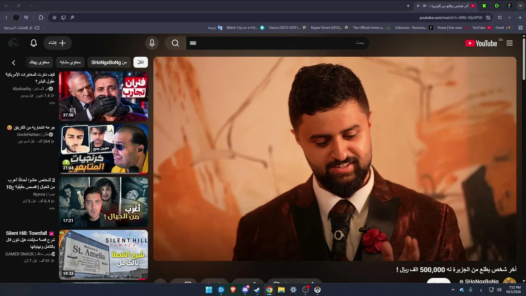Start voice search with the microphone icon
This screenshot has height=296, width=526.
(152, 43)
